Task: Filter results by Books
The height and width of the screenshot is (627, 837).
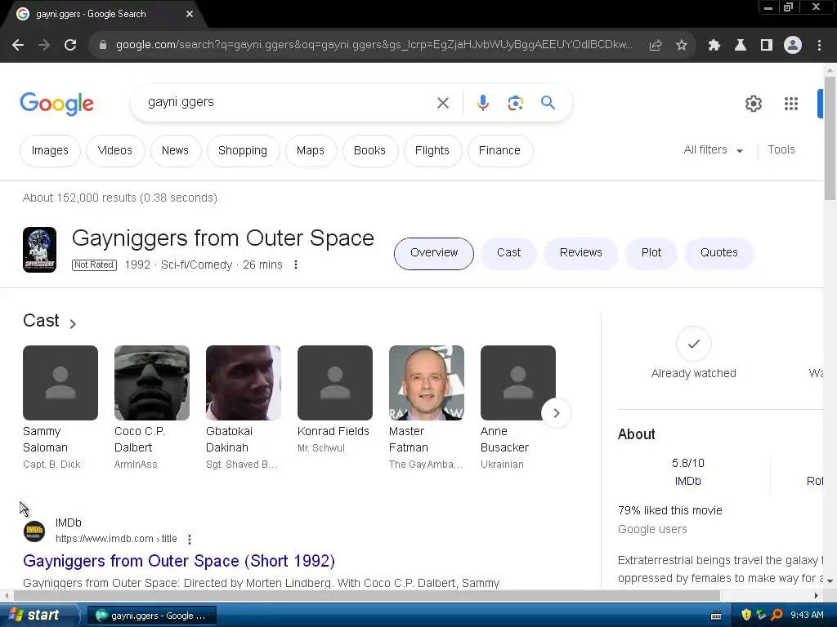Action: tap(370, 151)
